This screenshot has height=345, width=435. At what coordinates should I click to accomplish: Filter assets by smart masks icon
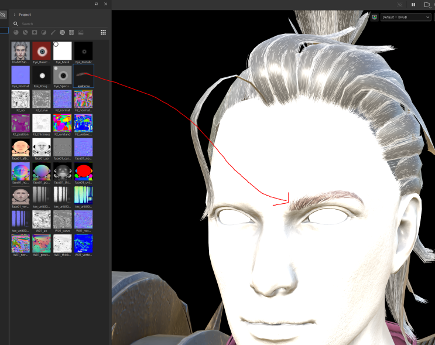coord(35,32)
